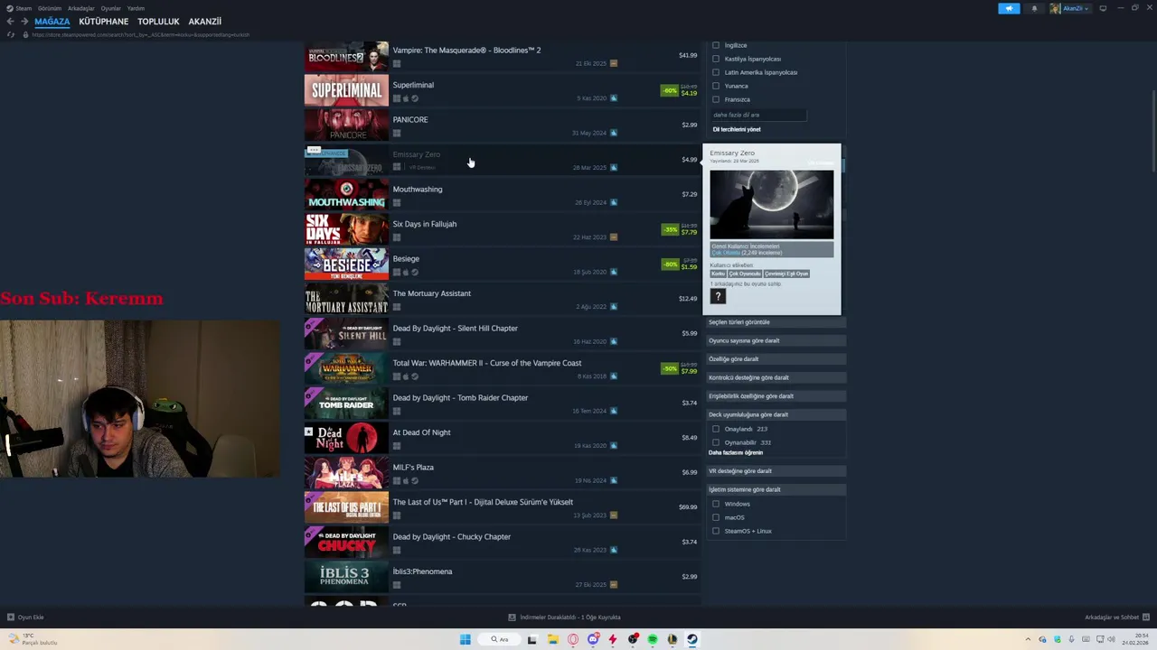Open the At Dead Of Night result
This screenshot has height=650, width=1157.
coord(502,439)
